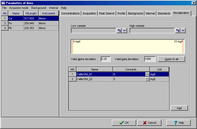The height and width of the screenshot is (129, 197).
Task: Click the Apply to all button
Action: pos(171,59)
